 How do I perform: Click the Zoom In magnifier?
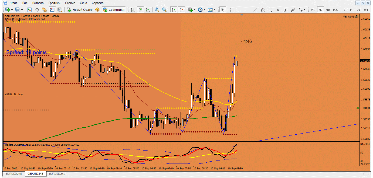[157, 10]
